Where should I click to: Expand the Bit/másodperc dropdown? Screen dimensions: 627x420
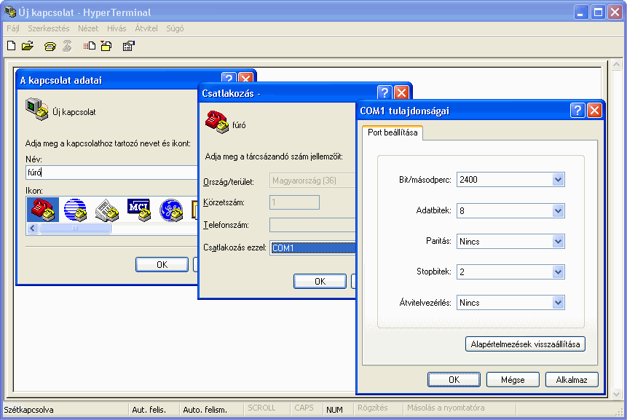[x=558, y=180]
